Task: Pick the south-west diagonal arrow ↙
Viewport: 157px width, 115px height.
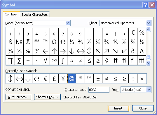Action: click(x=124, y=51)
